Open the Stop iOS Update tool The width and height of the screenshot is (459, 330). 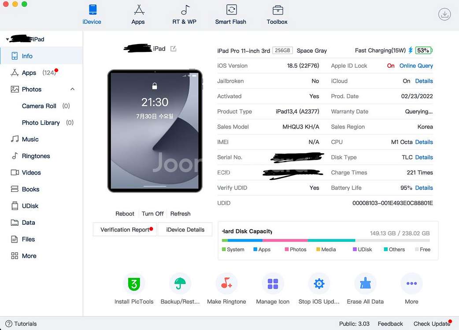(319, 289)
